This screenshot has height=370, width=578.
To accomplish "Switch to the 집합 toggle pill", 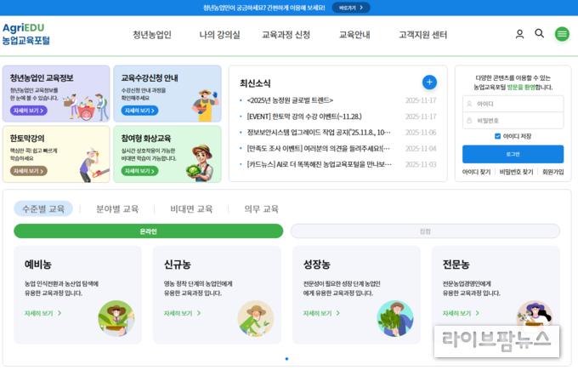I will click(425, 231).
